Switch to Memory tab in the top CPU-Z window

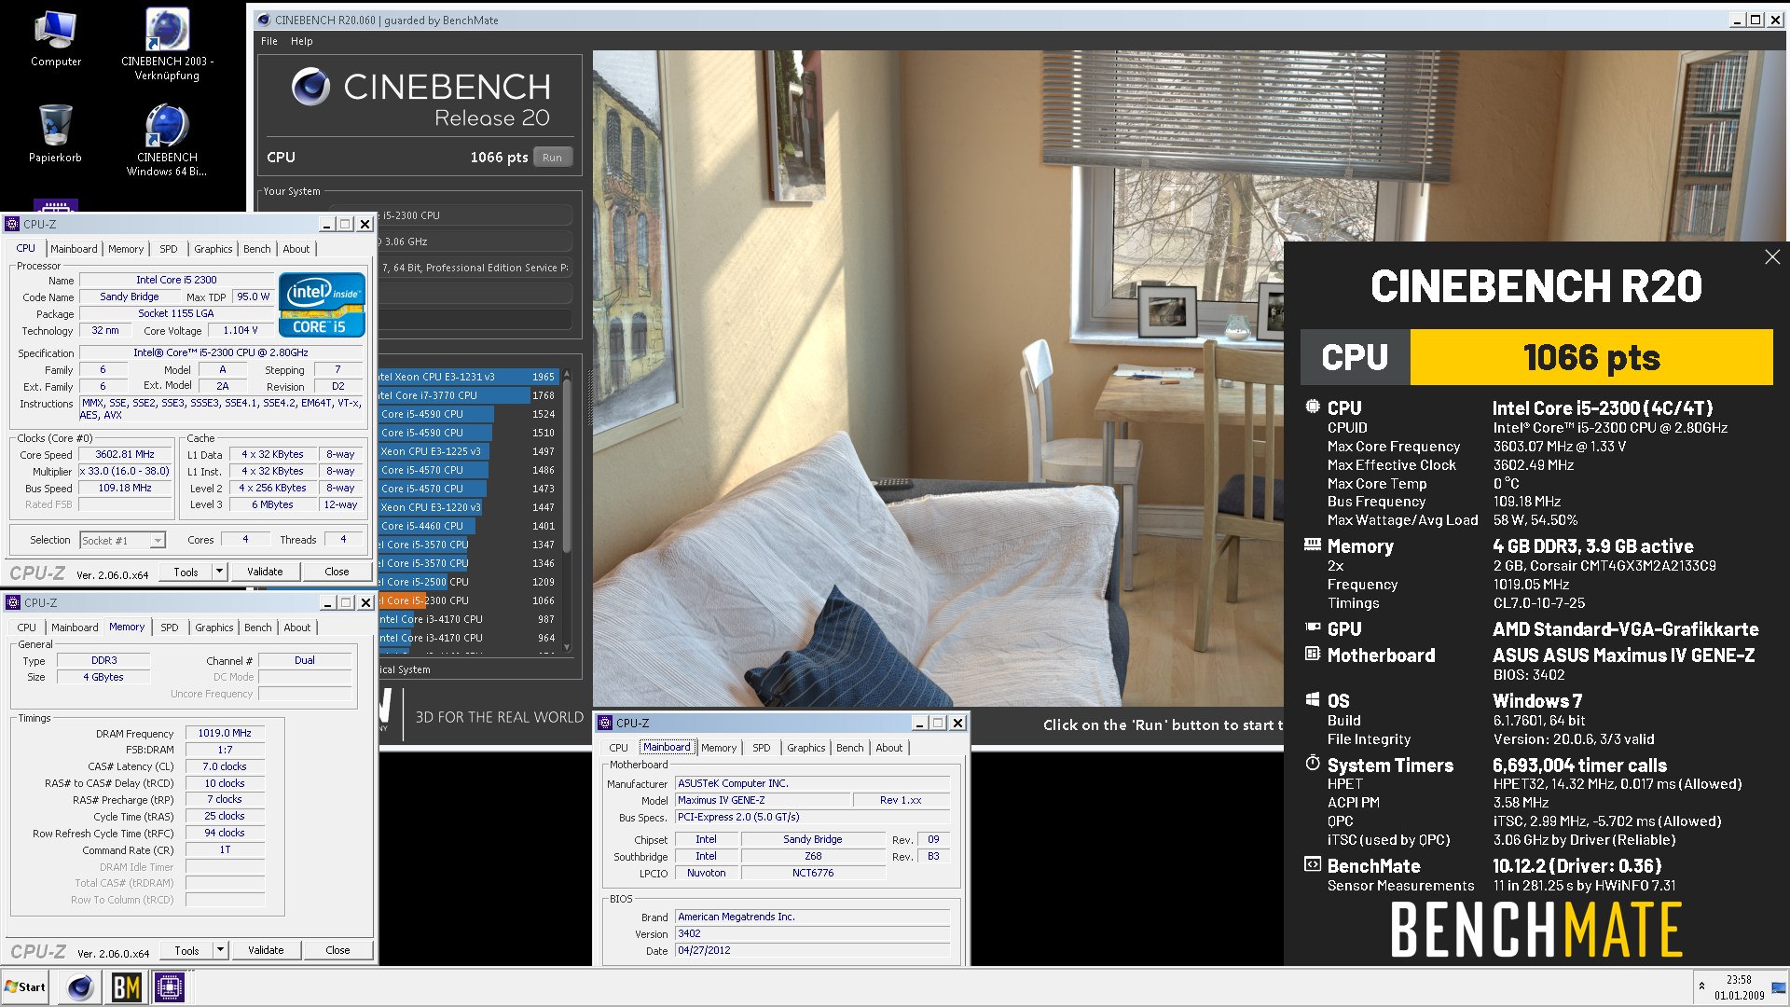pos(126,249)
